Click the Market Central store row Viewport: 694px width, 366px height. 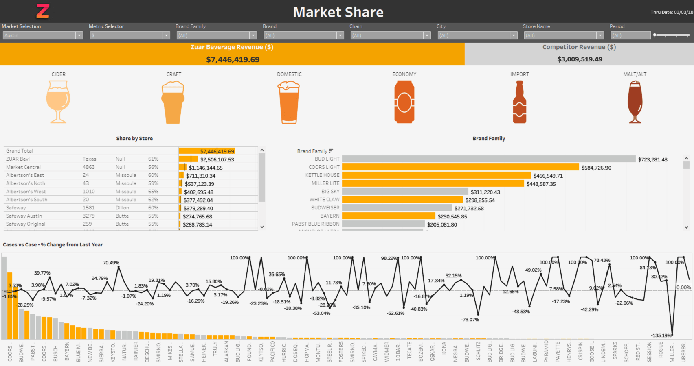(131, 167)
